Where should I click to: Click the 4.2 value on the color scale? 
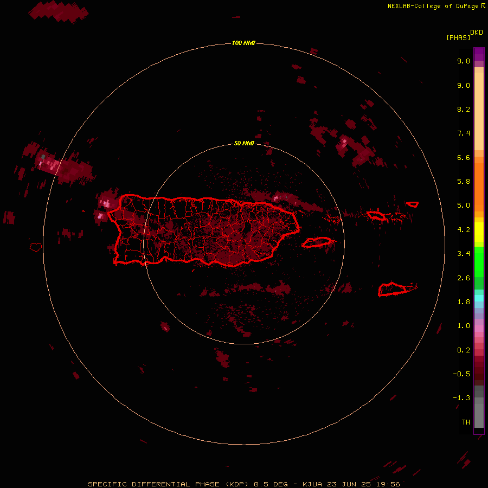tap(464, 230)
